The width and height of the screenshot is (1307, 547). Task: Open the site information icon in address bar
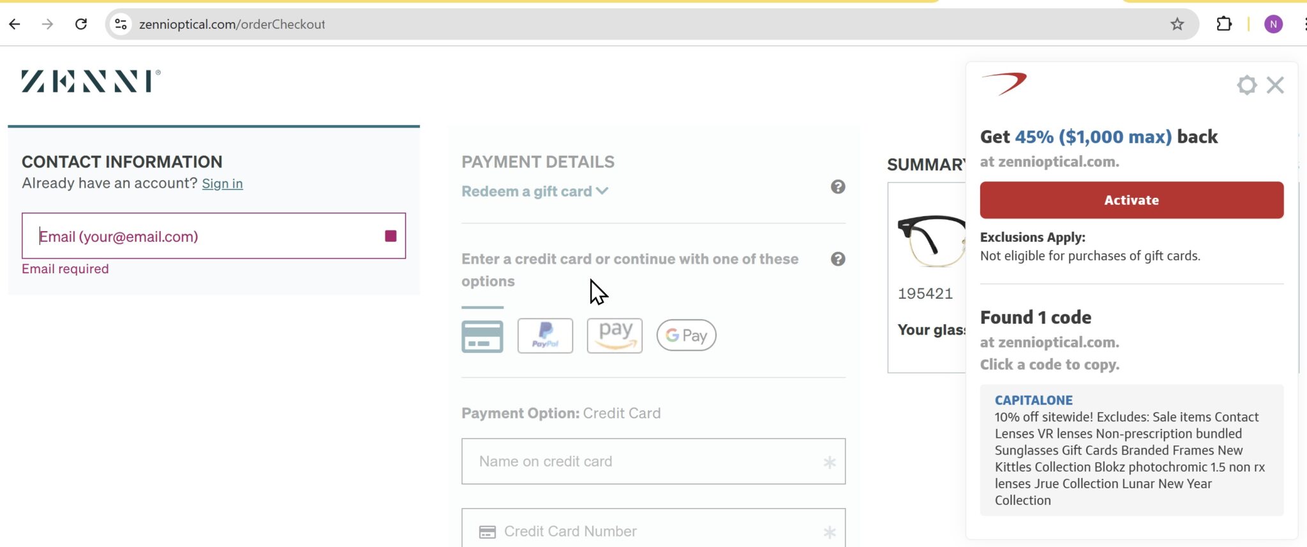click(121, 24)
